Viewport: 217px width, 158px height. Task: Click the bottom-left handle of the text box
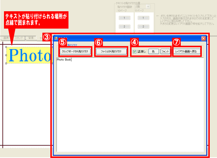(6, 64)
